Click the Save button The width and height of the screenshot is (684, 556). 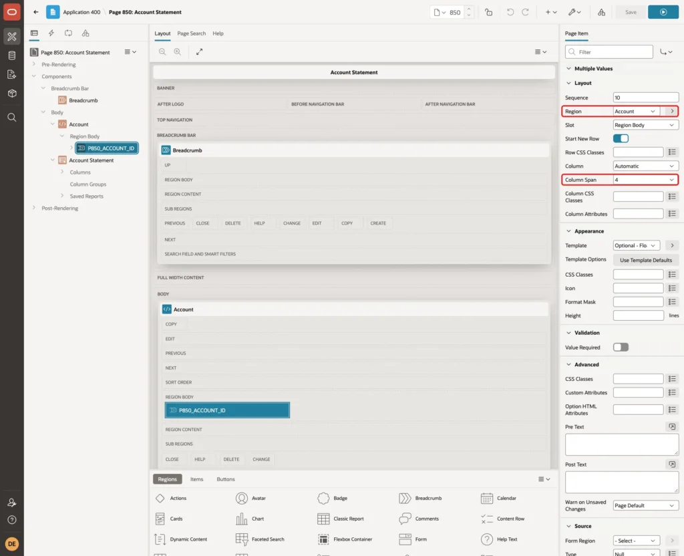(x=631, y=12)
